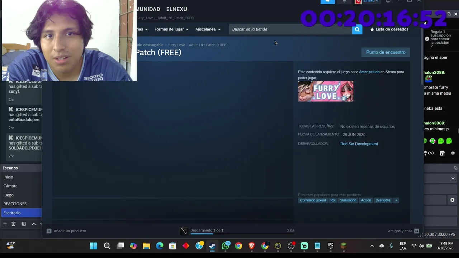Expand Miscelánea dropdown menu
Viewport: 459px width, 258px height.
click(208, 29)
